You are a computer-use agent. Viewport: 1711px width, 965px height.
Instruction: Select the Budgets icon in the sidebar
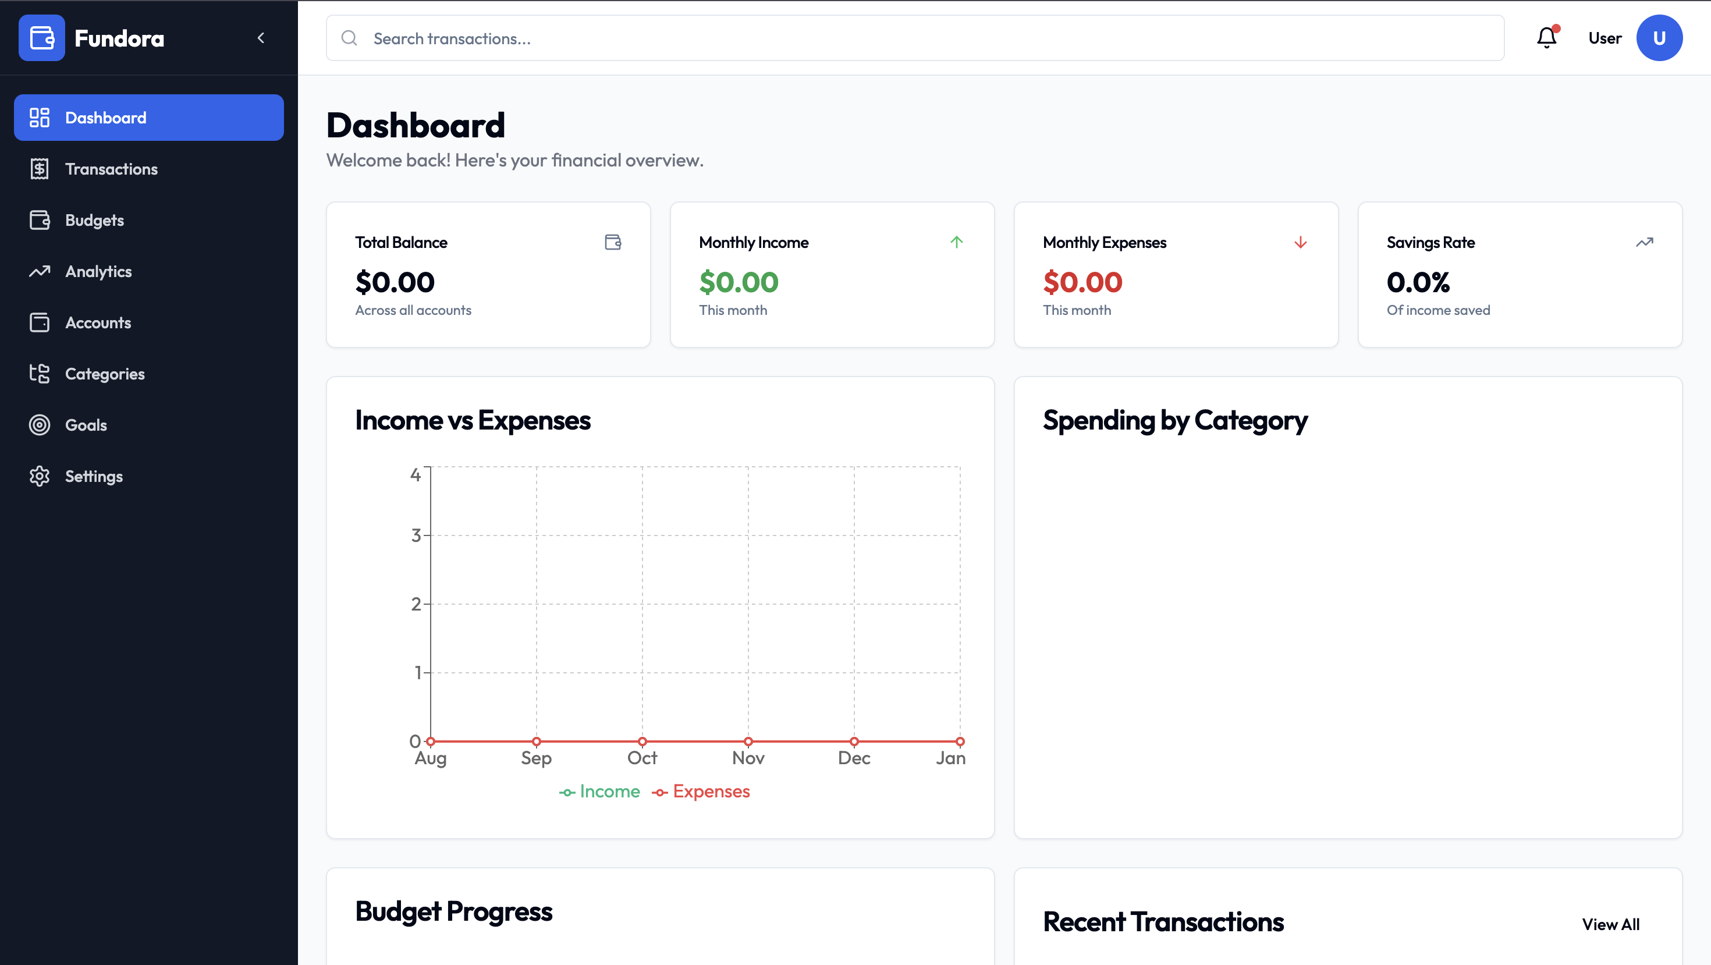tap(40, 220)
